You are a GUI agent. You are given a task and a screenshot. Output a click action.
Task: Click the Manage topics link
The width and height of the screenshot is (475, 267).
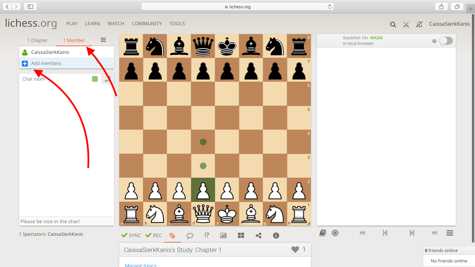coord(140,265)
